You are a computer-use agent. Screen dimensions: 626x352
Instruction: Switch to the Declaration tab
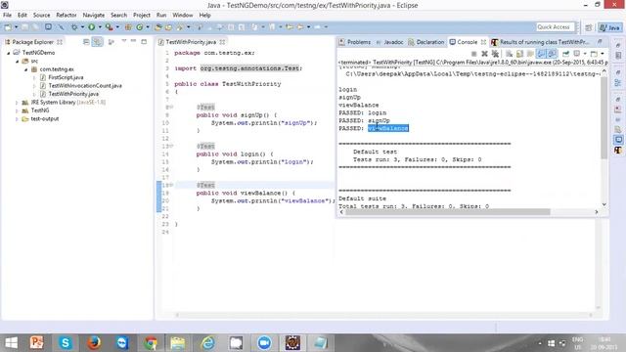coord(426,42)
